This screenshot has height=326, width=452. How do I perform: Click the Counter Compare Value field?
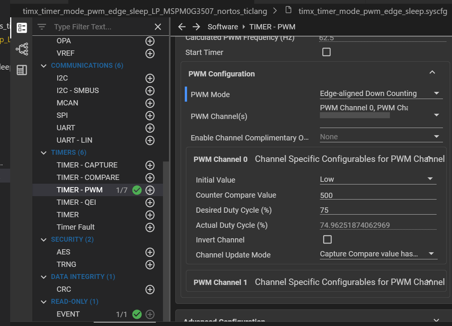(x=377, y=195)
